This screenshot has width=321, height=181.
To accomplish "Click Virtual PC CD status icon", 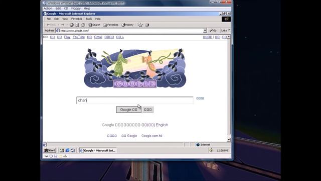I will coord(51,156).
